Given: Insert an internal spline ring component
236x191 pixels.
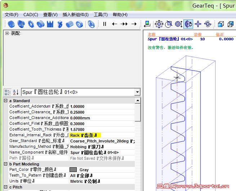Looking at the screenshot, I should pos(79,24).
